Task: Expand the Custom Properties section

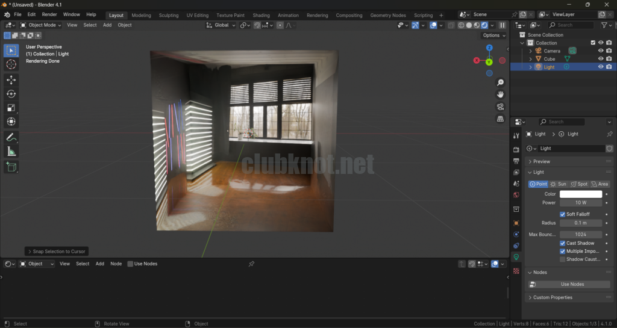Action: (553, 297)
